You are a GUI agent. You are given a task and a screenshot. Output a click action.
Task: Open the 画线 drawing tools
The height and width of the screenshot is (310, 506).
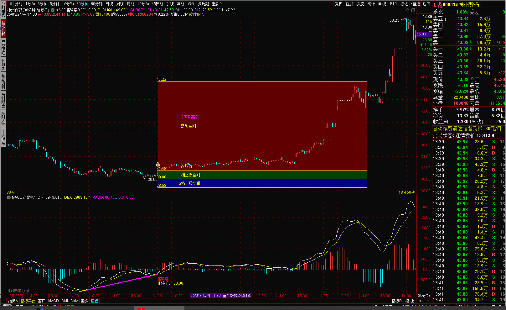(x=382, y=4)
